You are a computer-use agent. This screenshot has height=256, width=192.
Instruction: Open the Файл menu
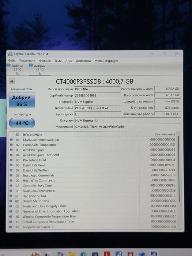12,61
